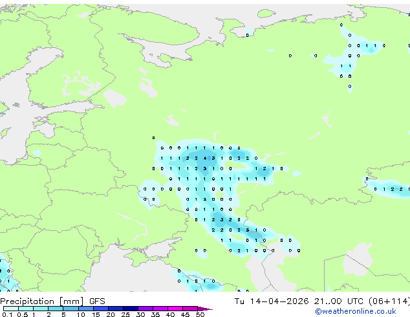
Task: Click the legend color between 35 and 40
Action: [x=160, y=309]
